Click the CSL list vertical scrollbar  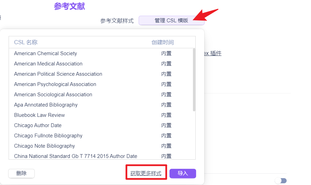(194, 80)
